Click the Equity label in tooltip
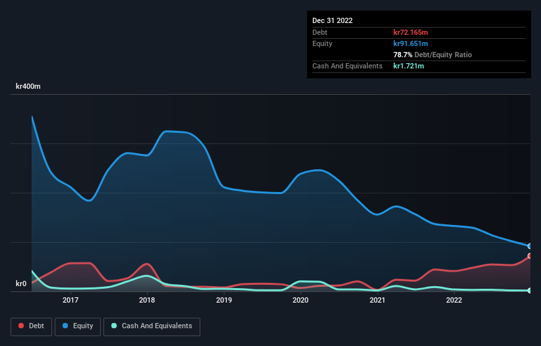This screenshot has width=541, height=346. [322, 43]
